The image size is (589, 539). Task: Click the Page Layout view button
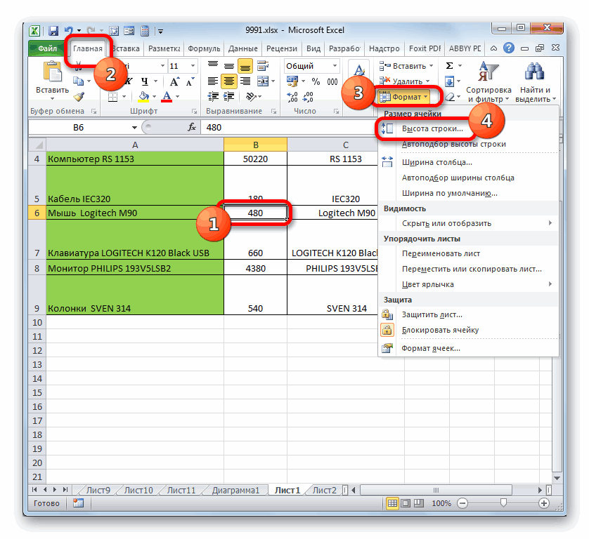(406, 503)
